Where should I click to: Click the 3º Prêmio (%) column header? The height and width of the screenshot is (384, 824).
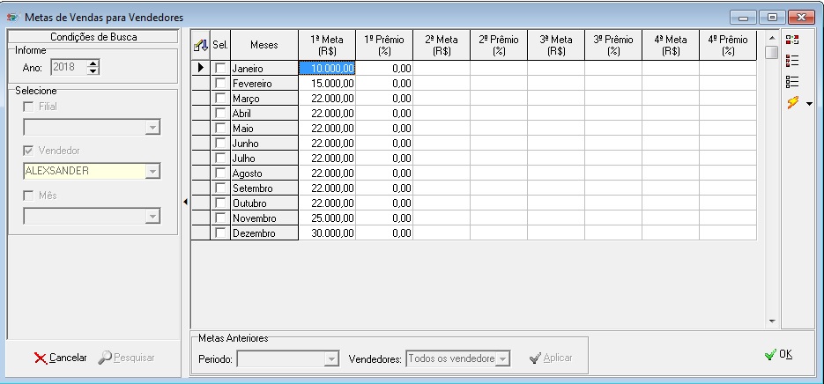pos(613,45)
